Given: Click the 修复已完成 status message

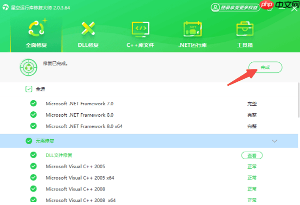Looking at the screenshot, I should (x=55, y=63).
